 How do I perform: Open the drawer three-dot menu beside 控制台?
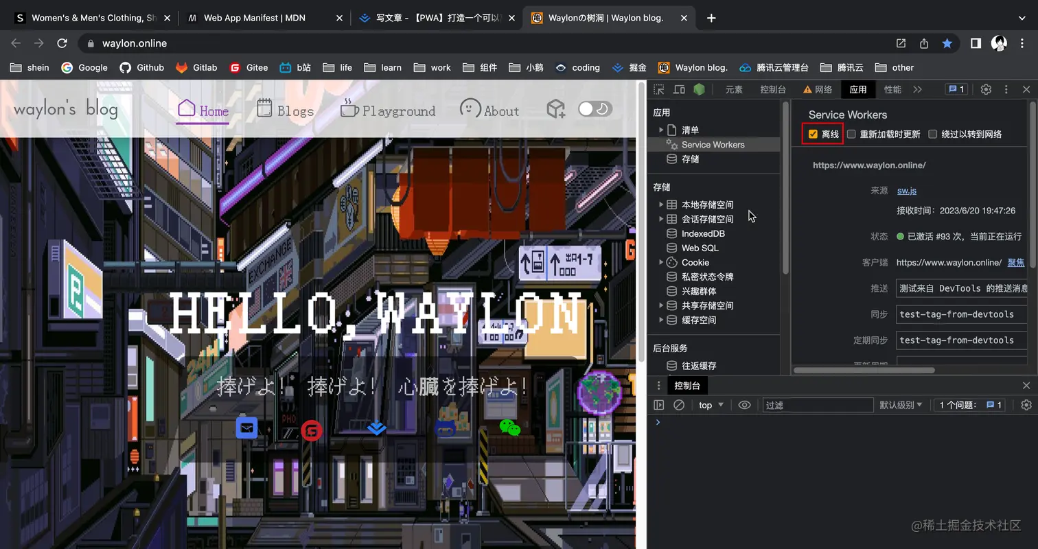coord(658,386)
